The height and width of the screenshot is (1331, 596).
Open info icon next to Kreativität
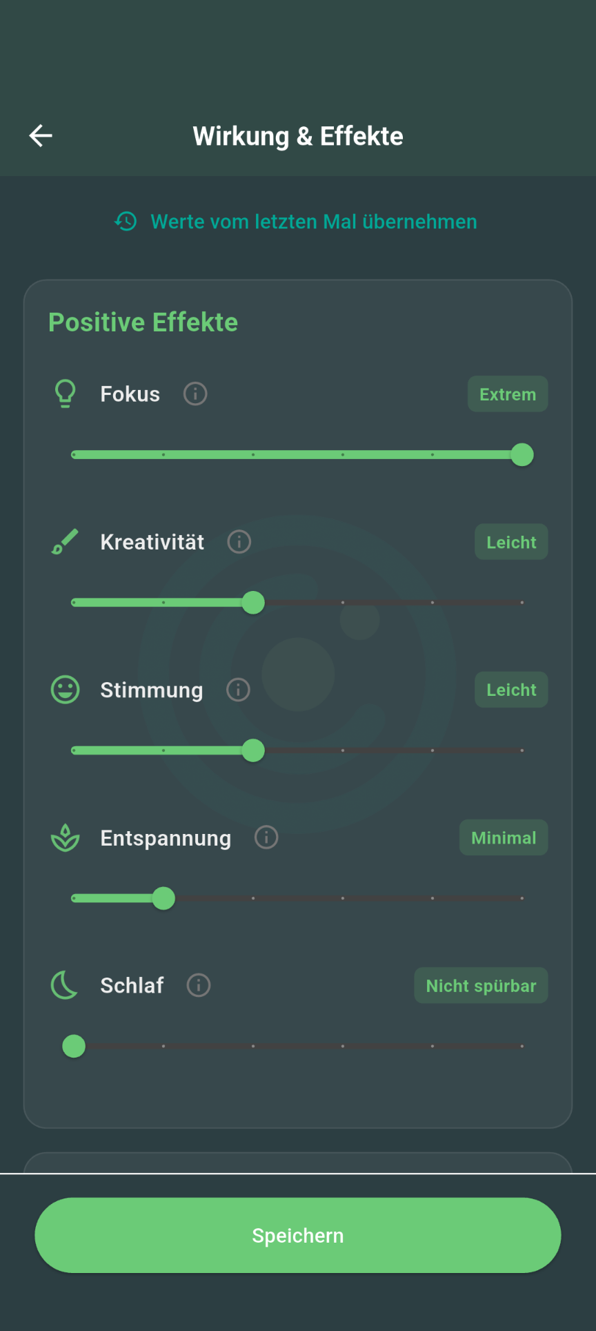point(239,542)
